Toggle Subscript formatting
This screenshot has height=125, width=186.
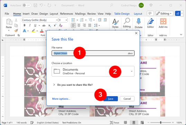[x=49, y=25]
